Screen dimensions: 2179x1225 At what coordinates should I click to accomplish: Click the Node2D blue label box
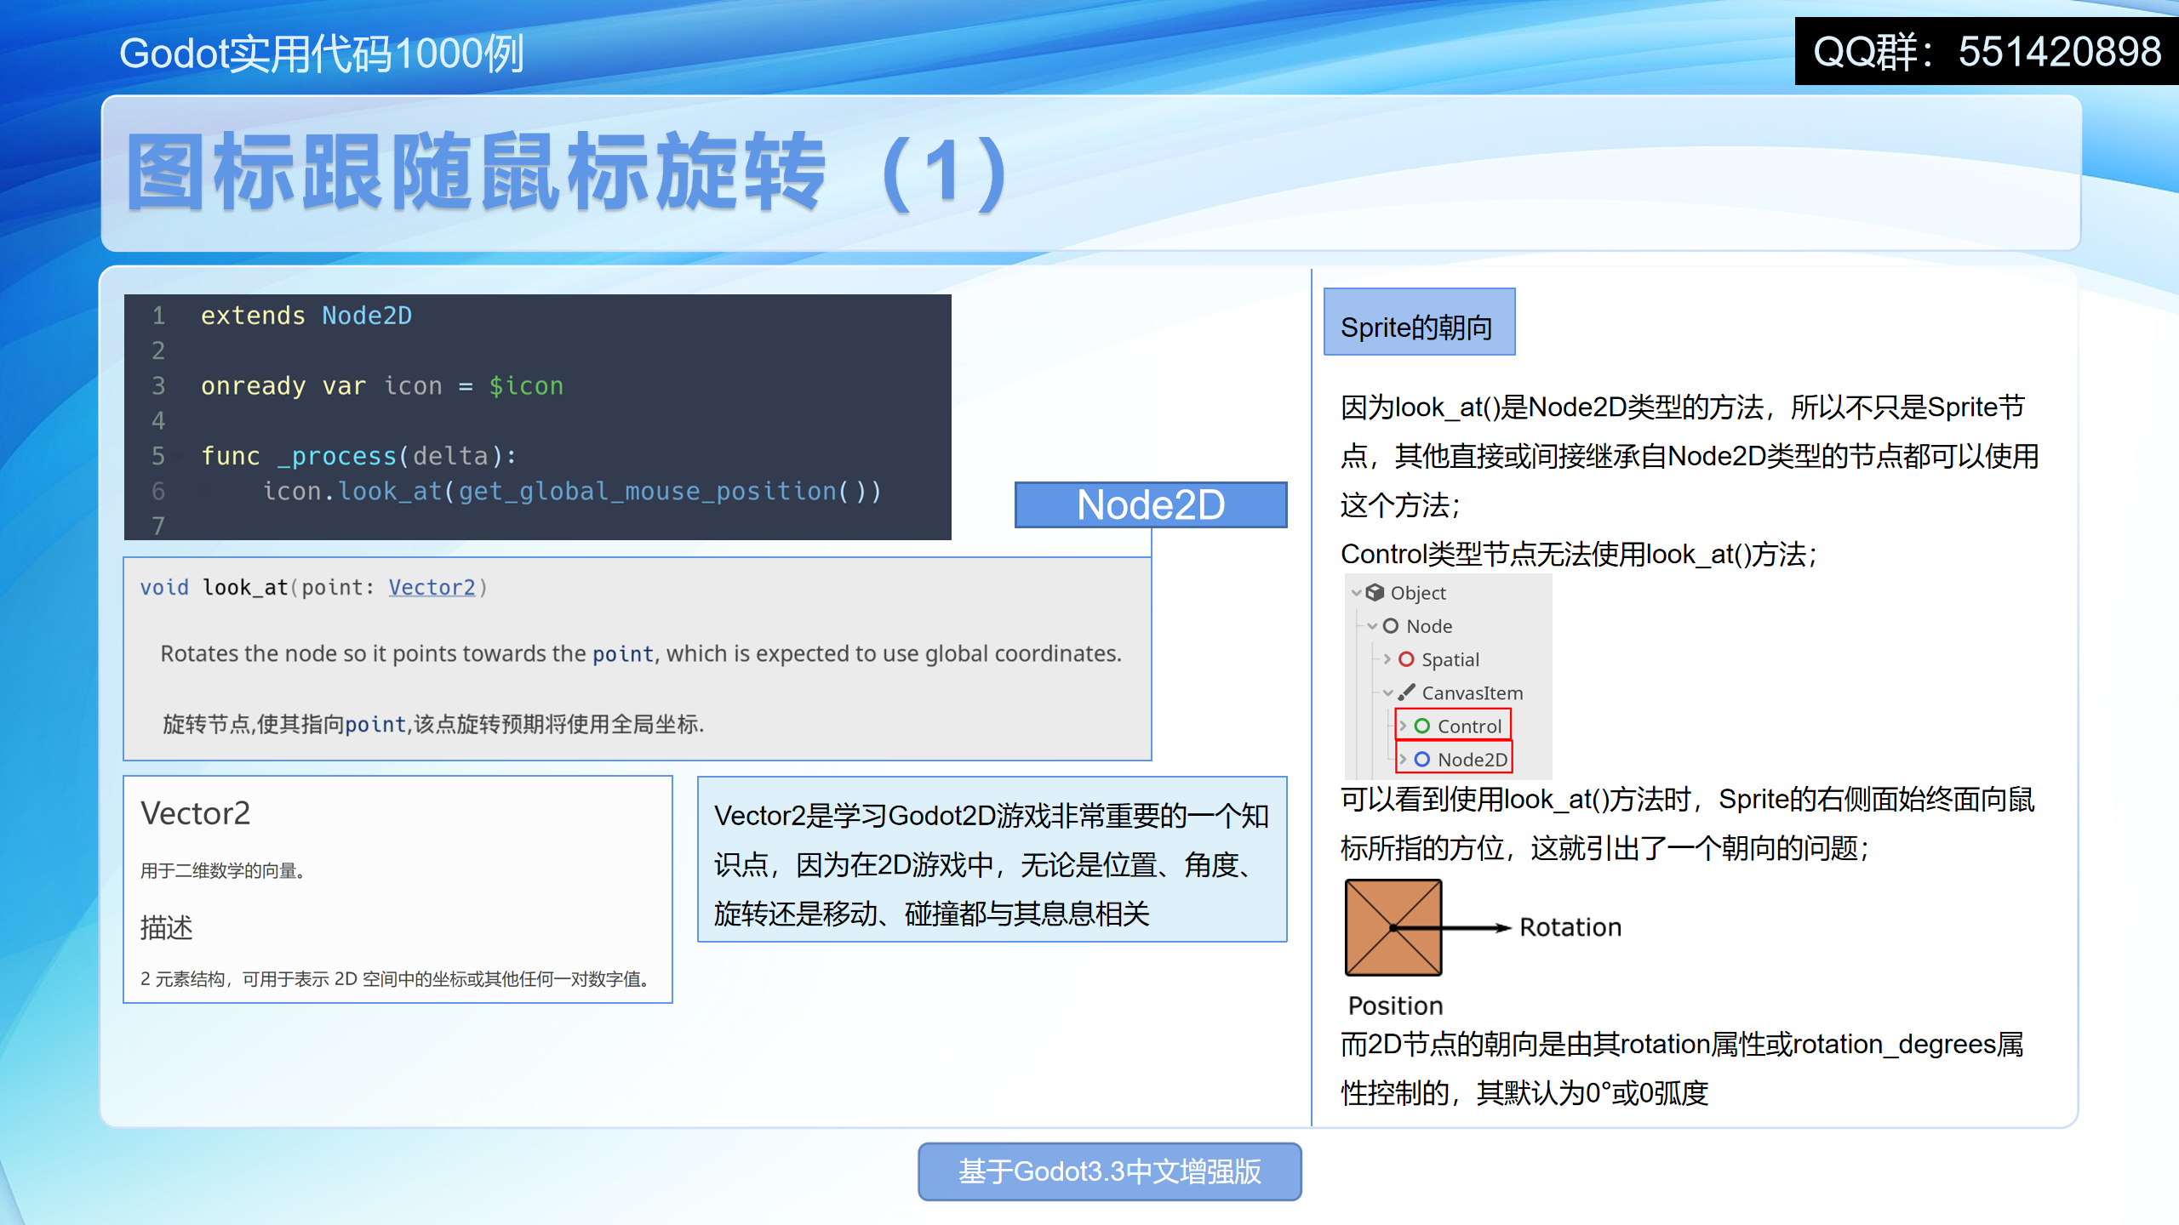pos(1151,504)
